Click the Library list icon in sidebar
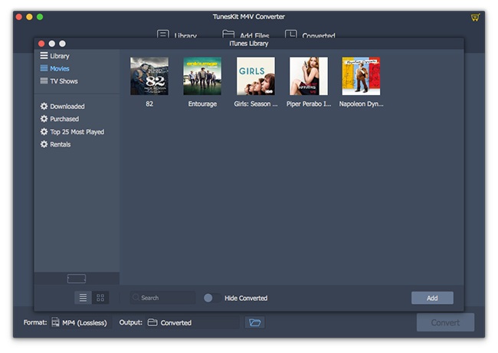Viewport: 498px width, 353px height. pos(44,56)
